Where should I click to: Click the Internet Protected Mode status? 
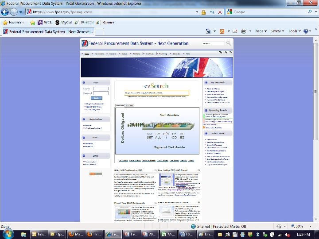click(x=219, y=226)
